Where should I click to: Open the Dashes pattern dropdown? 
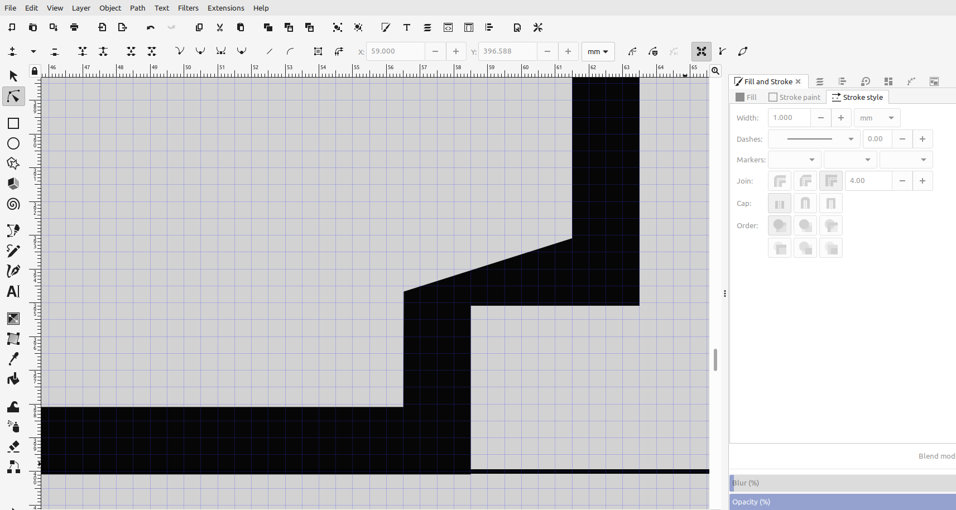click(x=814, y=139)
